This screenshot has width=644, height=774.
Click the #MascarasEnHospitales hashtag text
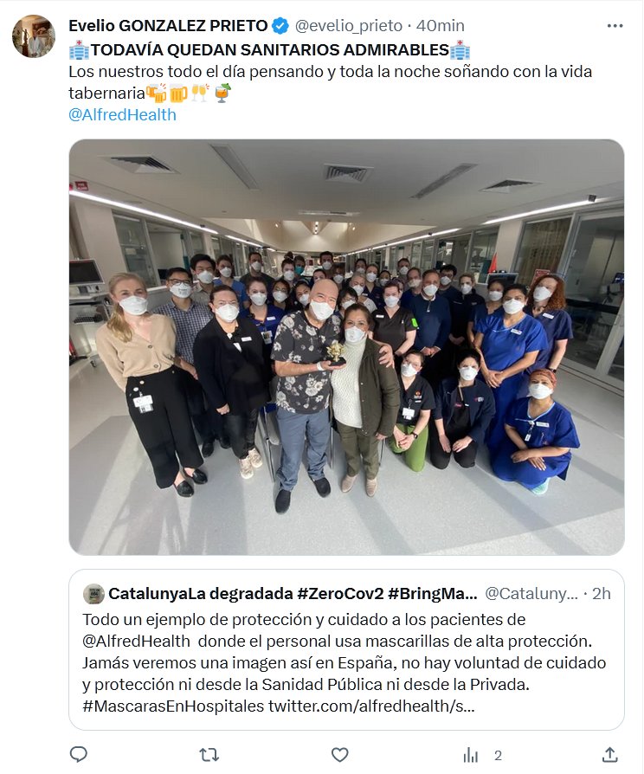[x=173, y=706]
